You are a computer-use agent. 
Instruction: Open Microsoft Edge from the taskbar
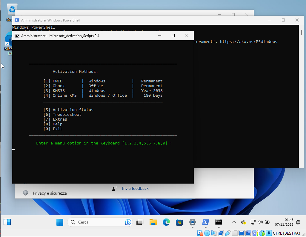point(166,222)
